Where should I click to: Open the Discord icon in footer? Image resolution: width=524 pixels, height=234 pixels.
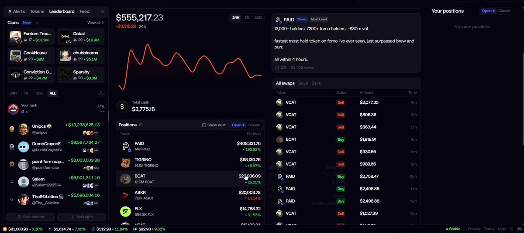[x=519, y=229]
